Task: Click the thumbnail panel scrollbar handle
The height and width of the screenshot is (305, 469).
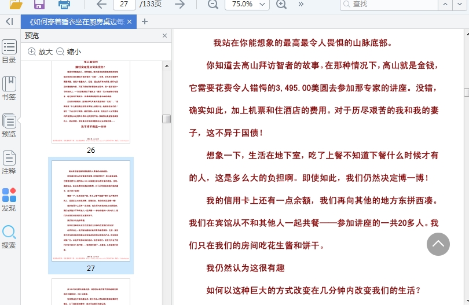Action: [x=167, y=119]
